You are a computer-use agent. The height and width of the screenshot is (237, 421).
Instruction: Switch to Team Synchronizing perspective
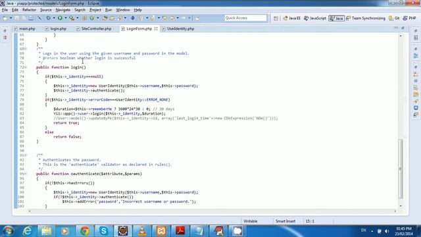click(x=366, y=18)
